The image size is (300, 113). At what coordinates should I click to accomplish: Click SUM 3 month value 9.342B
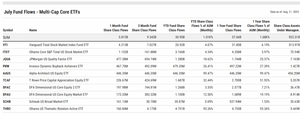coord(151,37)
